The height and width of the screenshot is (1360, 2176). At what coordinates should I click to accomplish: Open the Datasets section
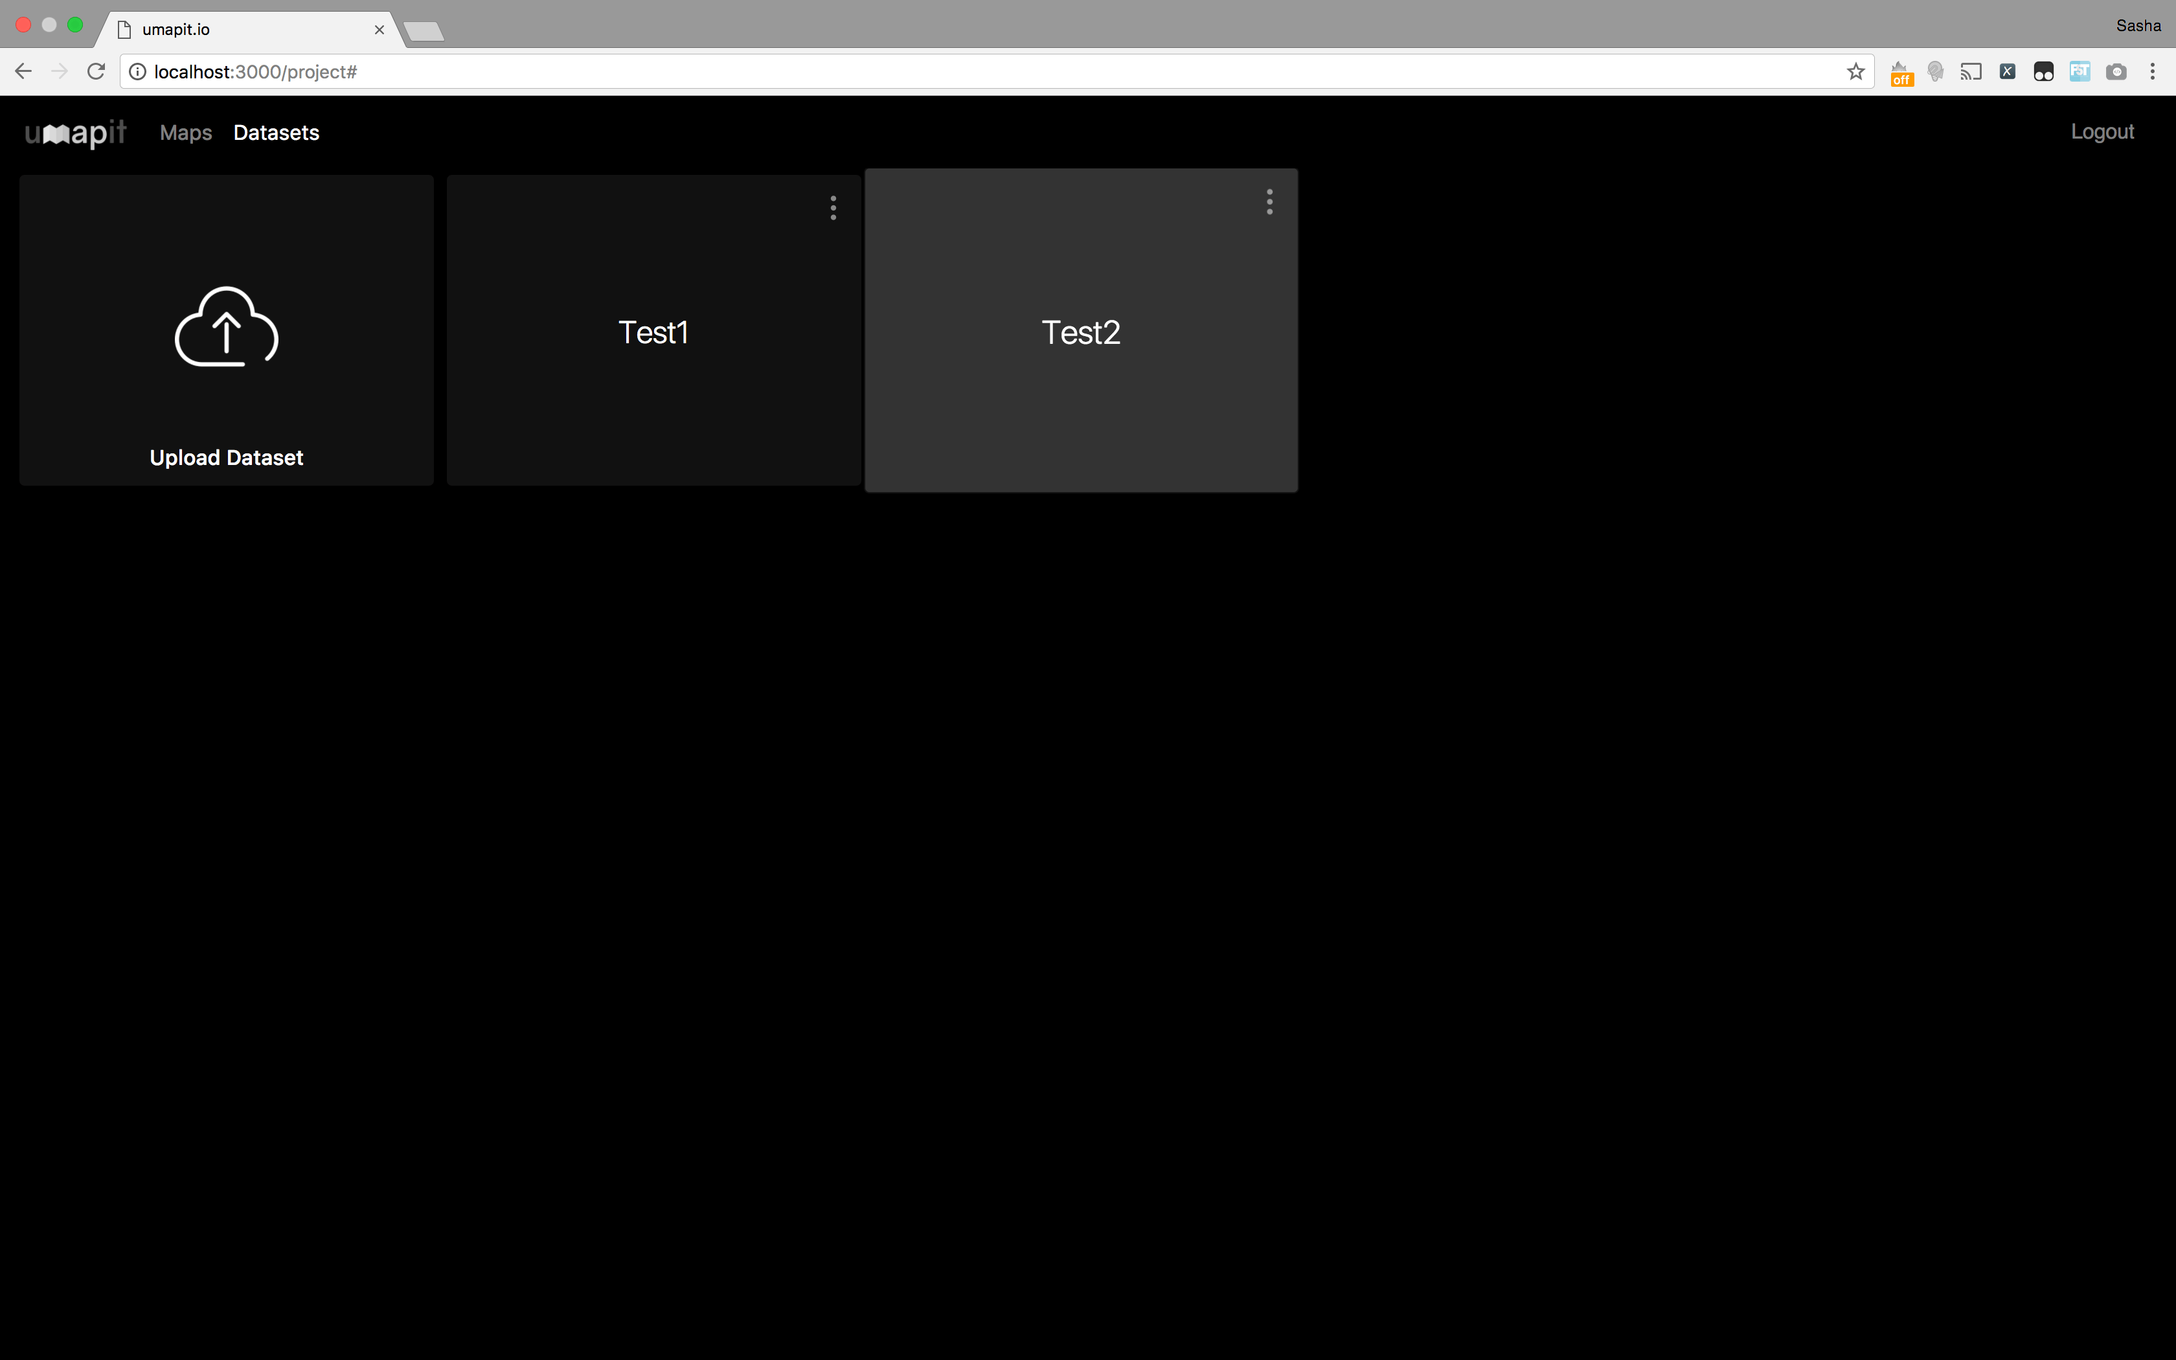click(276, 132)
